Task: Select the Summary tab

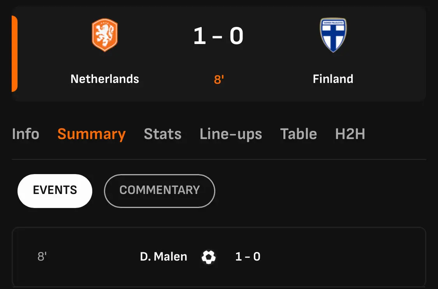Action: [91, 134]
